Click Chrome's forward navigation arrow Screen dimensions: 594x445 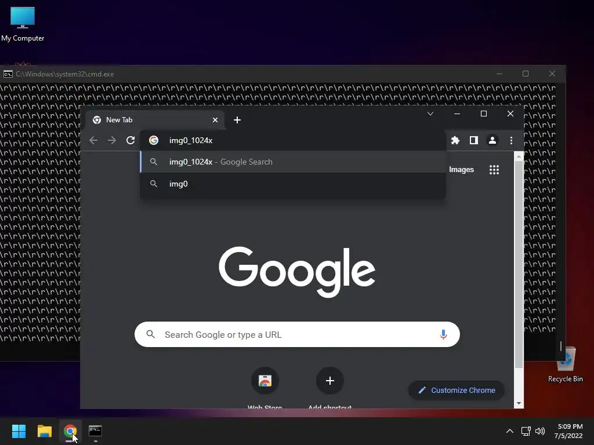point(112,140)
